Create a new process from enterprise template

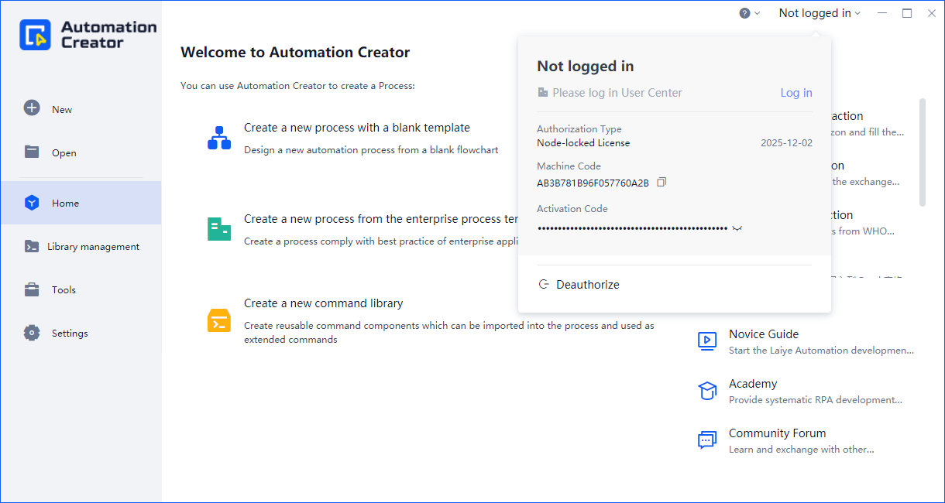[x=380, y=219]
